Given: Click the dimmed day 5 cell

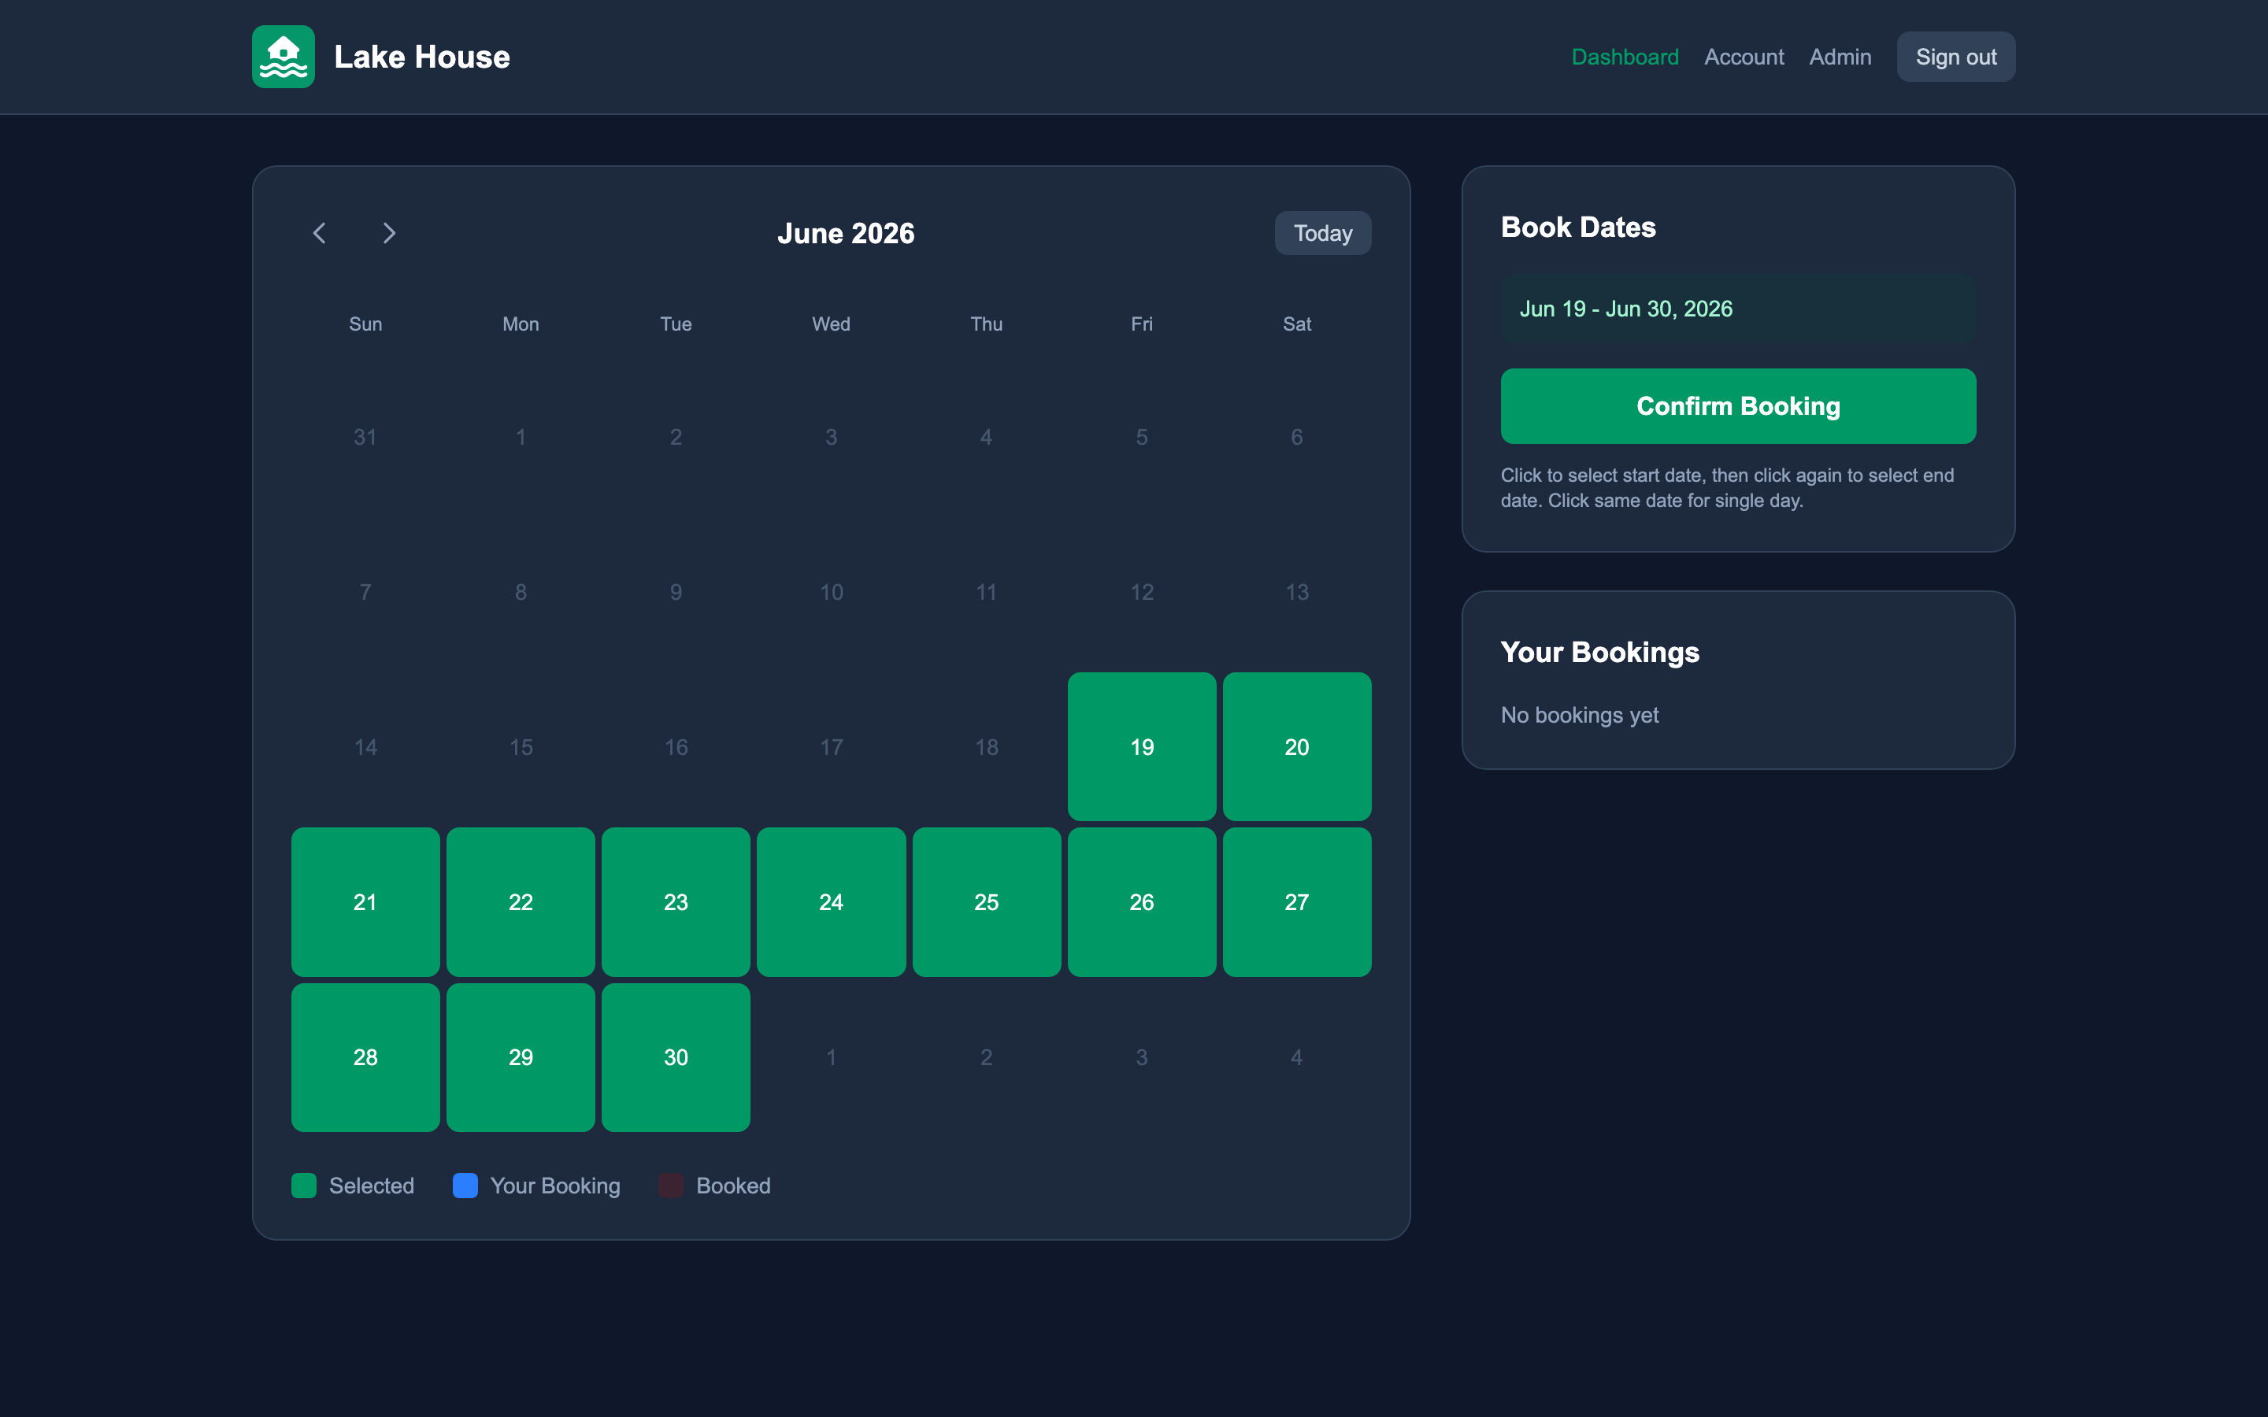Looking at the screenshot, I should point(1142,437).
